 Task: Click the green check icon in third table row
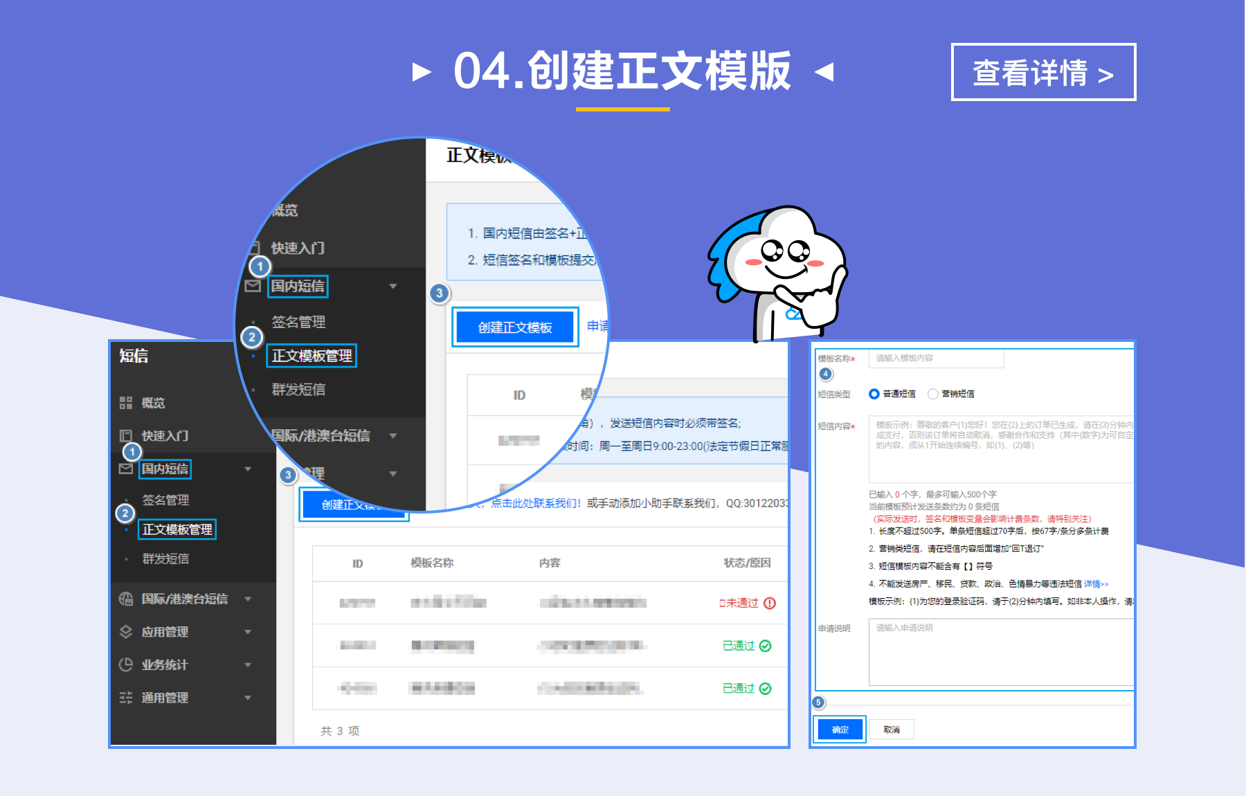pyautogui.click(x=766, y=689)
